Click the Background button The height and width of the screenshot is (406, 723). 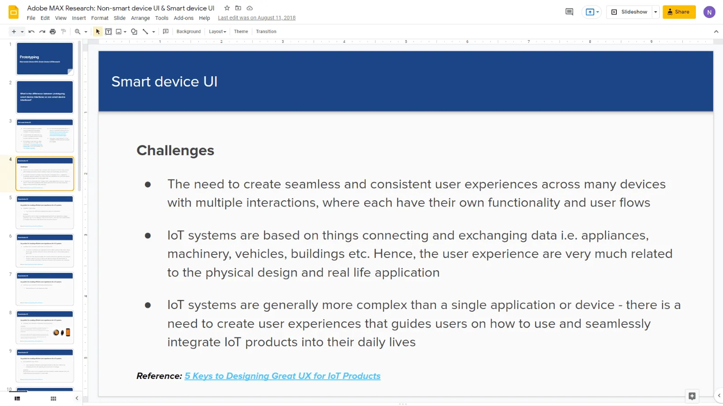[x=188, y=32]
